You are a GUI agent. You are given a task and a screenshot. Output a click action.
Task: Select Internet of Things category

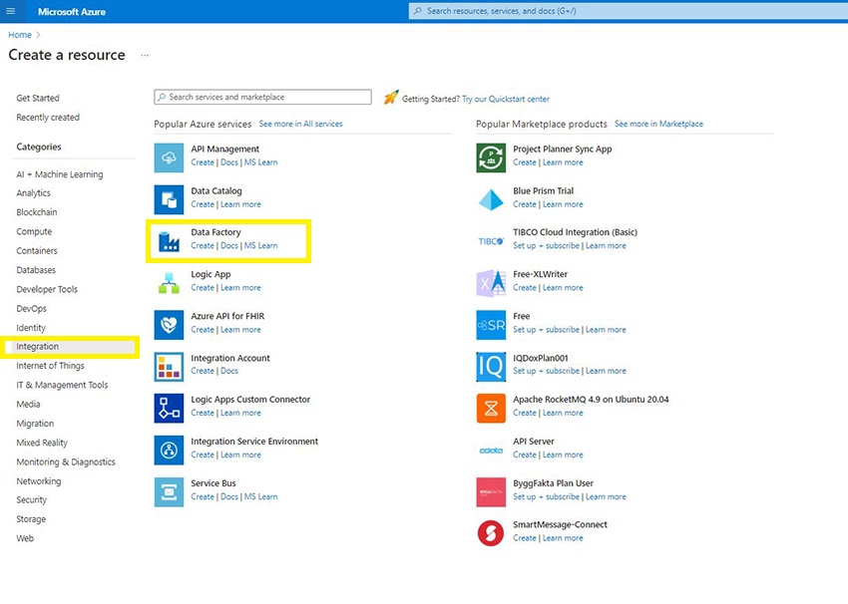(50, 366)
